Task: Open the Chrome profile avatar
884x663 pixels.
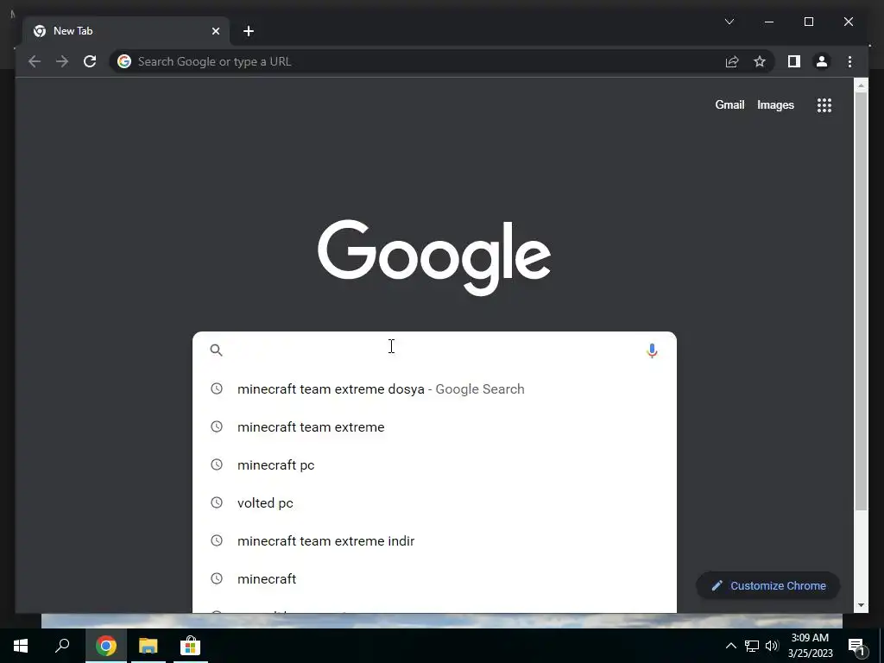Action: click(822, 61)
